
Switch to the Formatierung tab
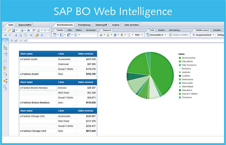pyautogui.click(x=84, y=25)
